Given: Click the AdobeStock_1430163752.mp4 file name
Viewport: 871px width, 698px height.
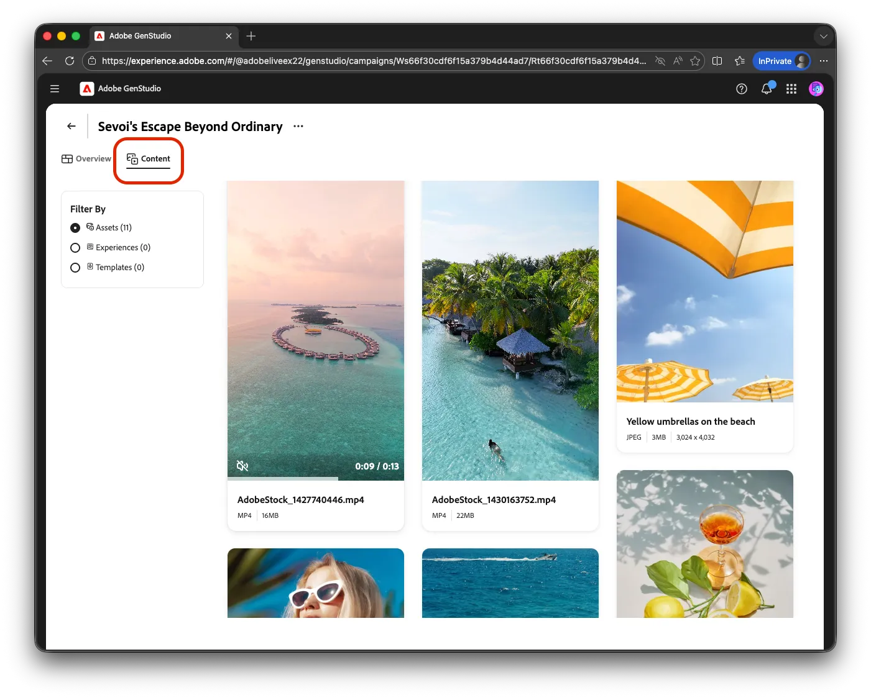Looking at the screenshot, I should pos(494,500).
